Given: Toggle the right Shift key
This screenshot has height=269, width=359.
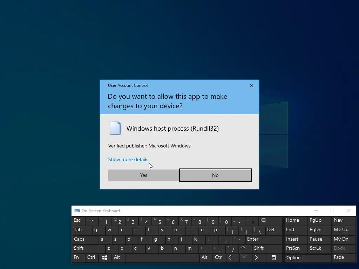Looking at the screenshot, I should 267,249.
